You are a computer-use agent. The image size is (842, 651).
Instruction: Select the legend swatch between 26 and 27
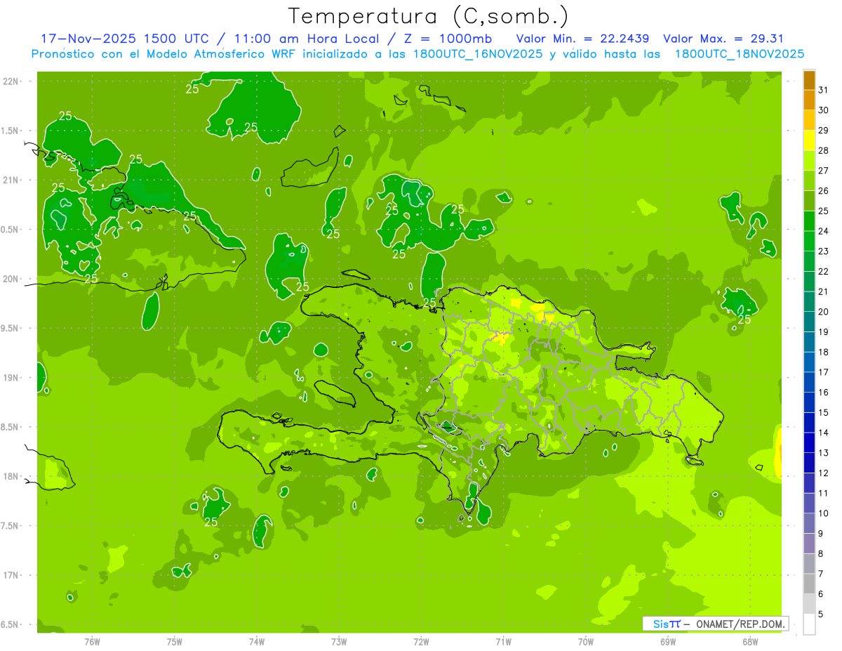[x=809, y=181]
